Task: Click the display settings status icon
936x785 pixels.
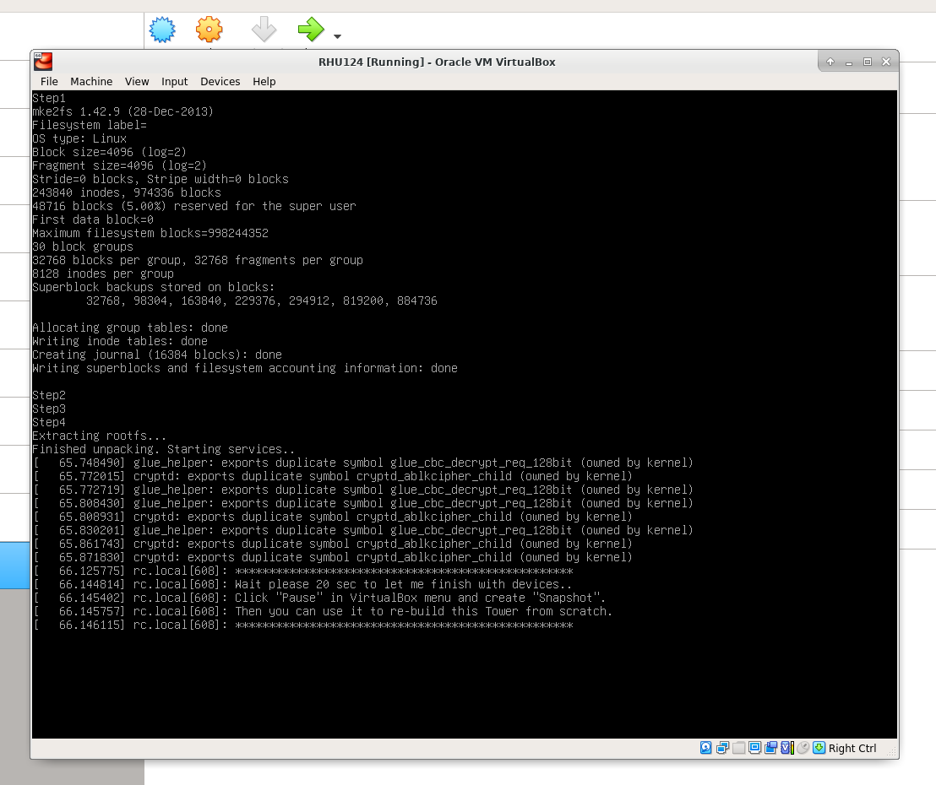Action: point(755,748)
